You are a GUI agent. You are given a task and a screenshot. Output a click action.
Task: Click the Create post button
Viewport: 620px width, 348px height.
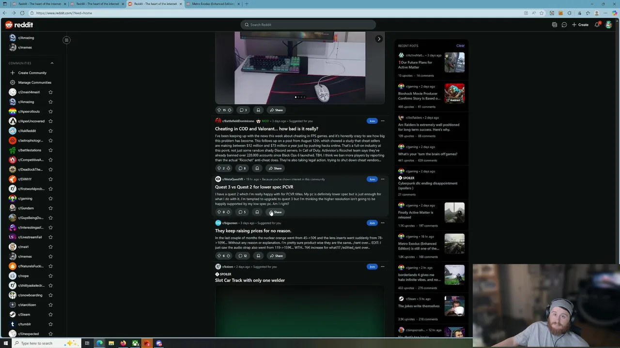point(580,25)
